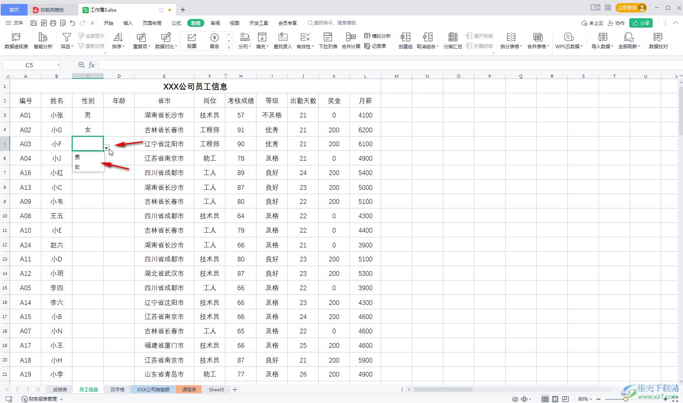Click the zoom slider handle
Image resolution: width=683 pixels, height=403 pixels.
[626, 399]
